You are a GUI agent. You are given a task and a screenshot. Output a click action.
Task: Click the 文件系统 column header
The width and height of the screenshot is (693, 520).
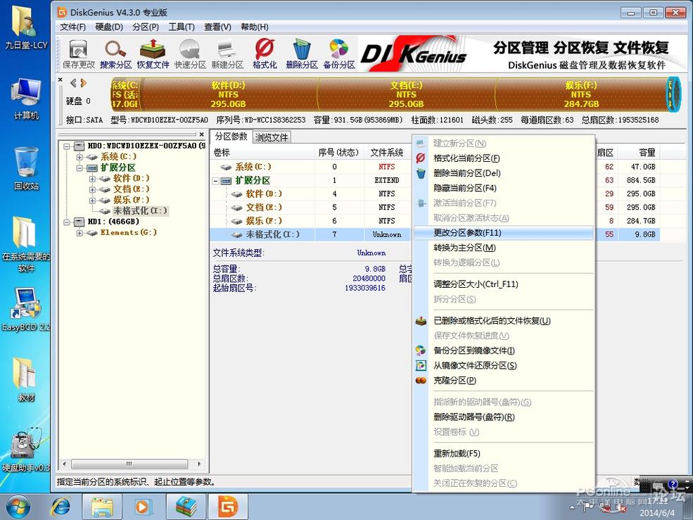pos(387,153)
